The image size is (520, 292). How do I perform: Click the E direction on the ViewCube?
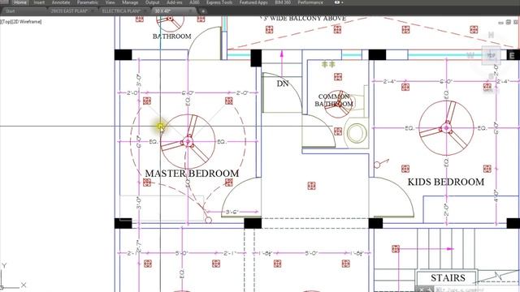point(512,56)
